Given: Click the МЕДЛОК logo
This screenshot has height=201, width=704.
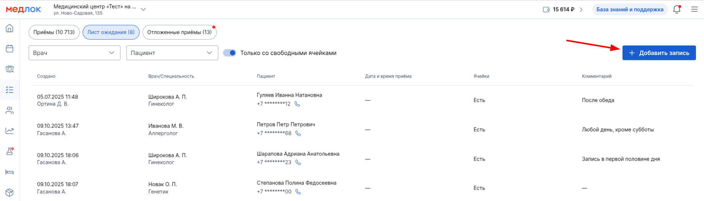Looking at the screenshot, I should click(23, 10).
